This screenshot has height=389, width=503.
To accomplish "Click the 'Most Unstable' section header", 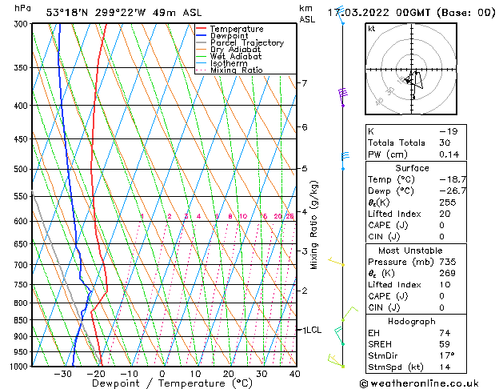I will 410,251.
